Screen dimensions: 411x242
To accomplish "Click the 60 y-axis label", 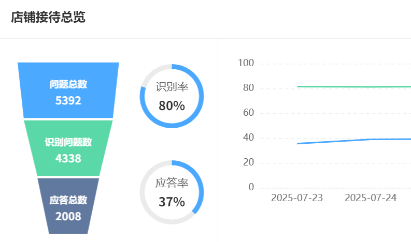I will tap(248, 113).
